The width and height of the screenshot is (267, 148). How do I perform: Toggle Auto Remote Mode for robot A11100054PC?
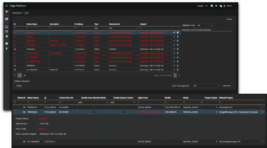[93, 141]
